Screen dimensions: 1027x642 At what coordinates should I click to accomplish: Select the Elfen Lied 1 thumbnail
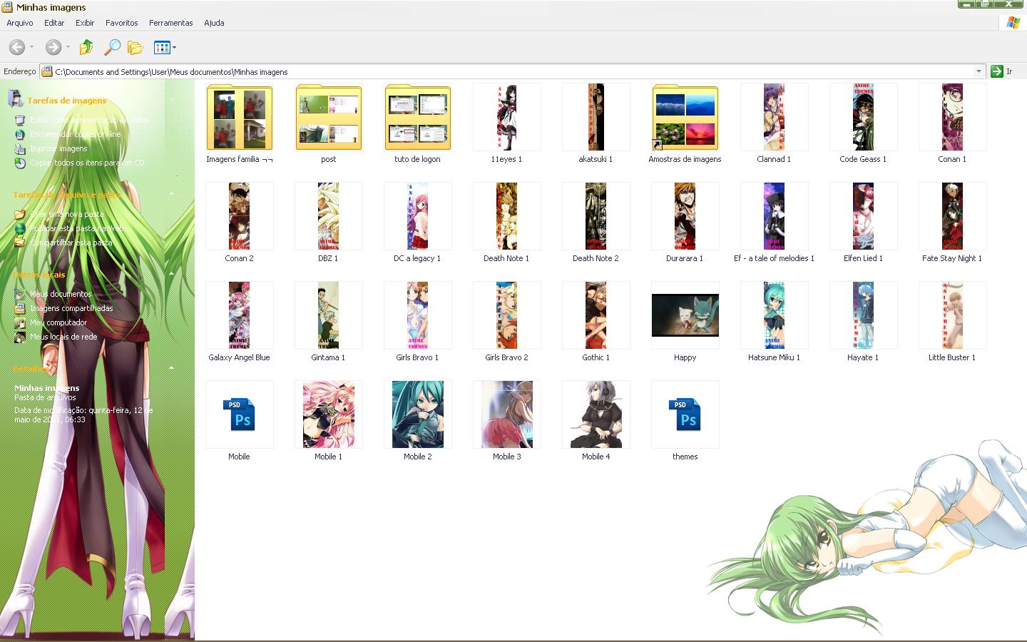(863, 216)
